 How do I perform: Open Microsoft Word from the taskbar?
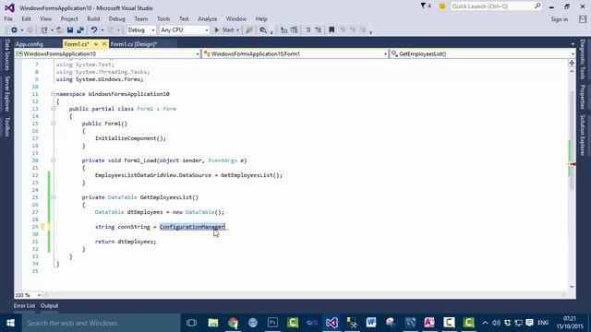[x=371, y=323]
